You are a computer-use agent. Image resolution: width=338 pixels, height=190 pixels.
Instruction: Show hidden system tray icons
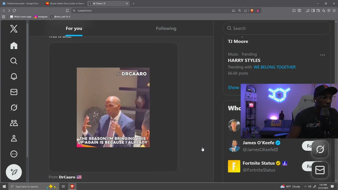click(x=306, y=187)
